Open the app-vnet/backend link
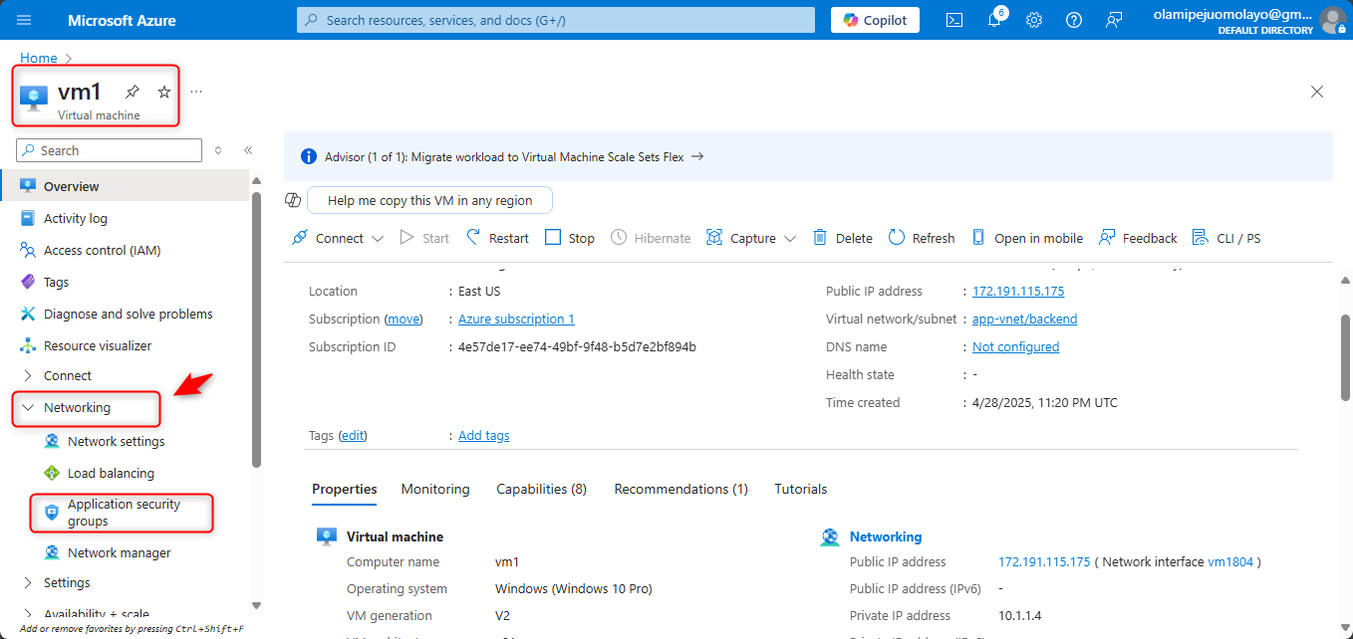The height and width of the screenshot is (639, 1353). pyautogui.click(x=1025, y=319)
